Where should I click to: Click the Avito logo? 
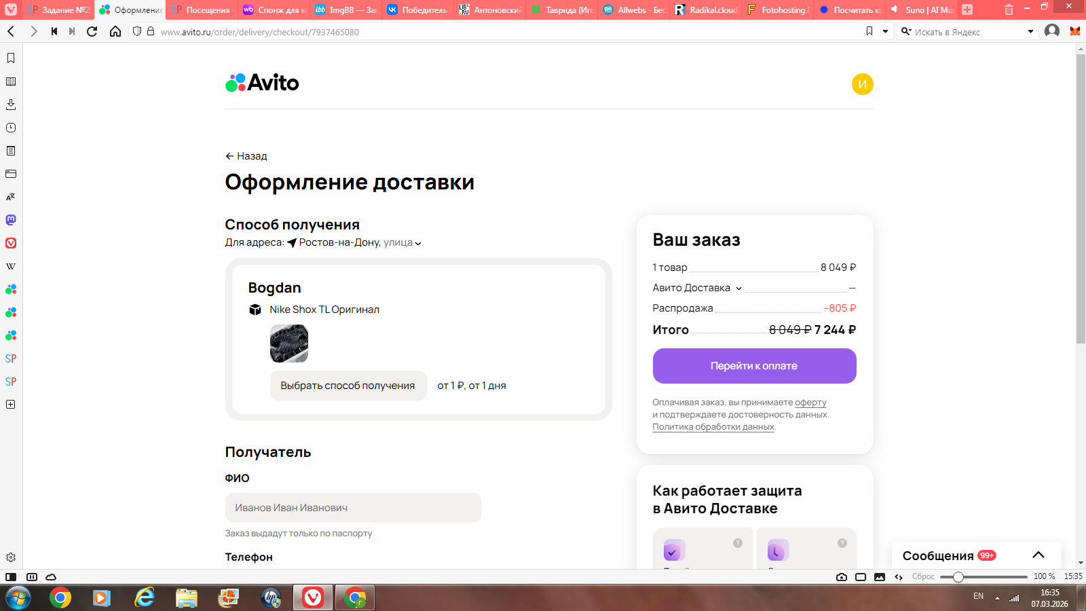click(262, 83)
